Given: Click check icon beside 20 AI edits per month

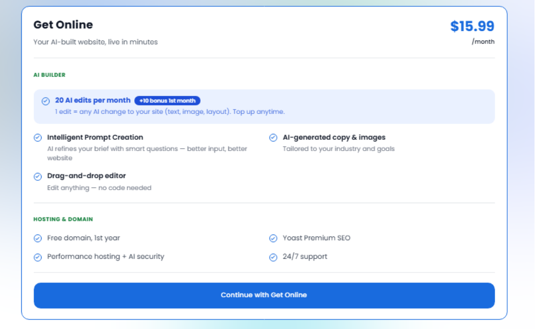Looking at the screenshot, I should pos(46,101).
